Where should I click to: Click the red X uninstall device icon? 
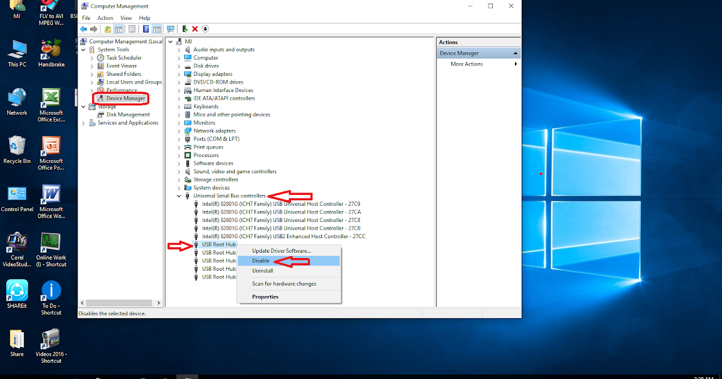[x=194, y=28]
